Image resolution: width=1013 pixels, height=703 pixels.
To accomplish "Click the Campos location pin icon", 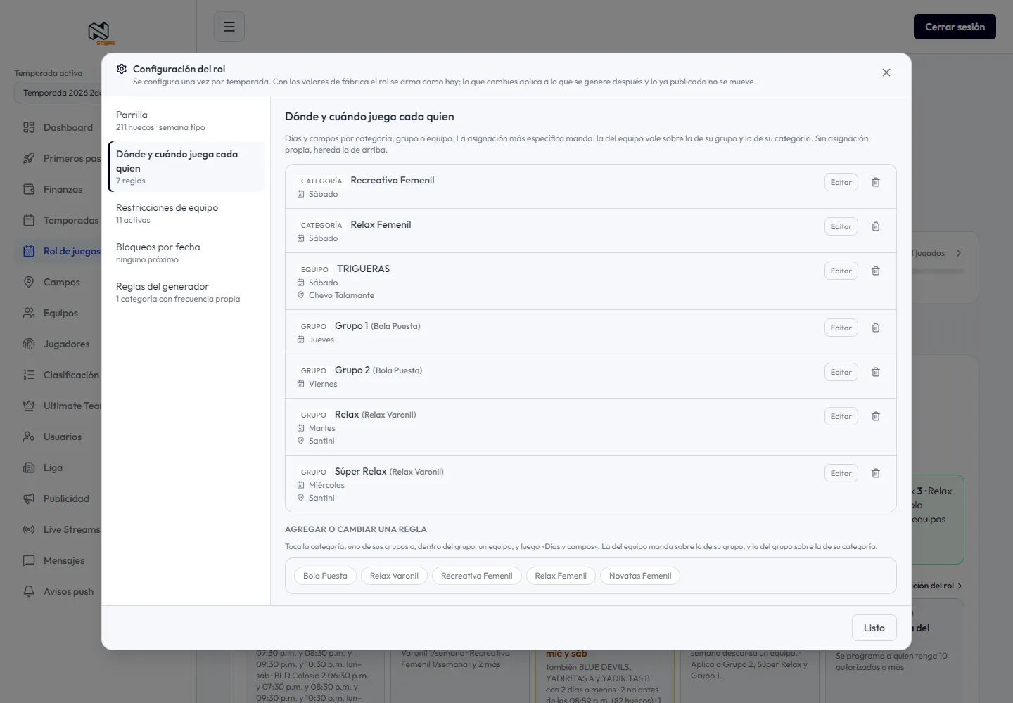I will tap(29, 282).
